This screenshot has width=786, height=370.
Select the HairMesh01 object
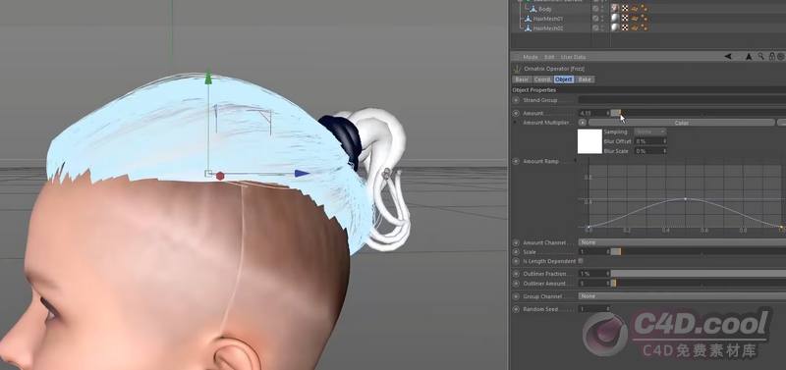548,19
